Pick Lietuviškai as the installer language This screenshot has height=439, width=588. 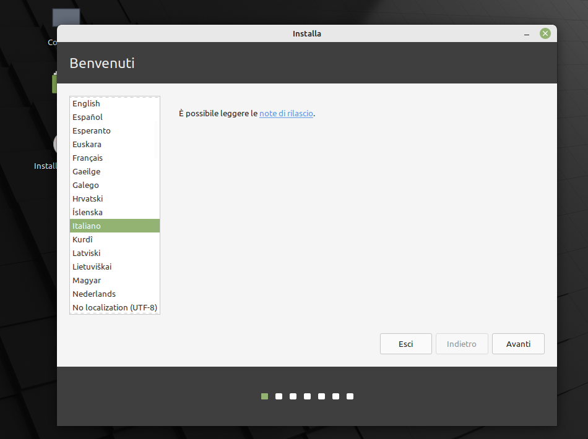click(x=115, y=266)
